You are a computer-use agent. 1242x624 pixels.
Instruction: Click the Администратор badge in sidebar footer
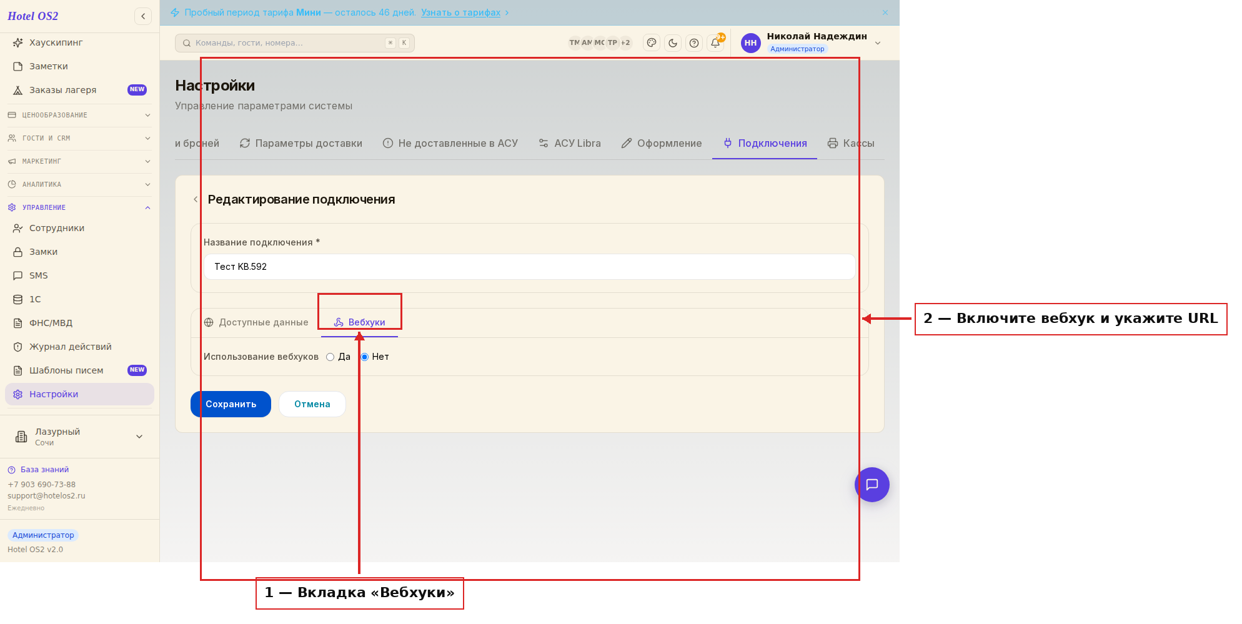click(x=43, y=535)
